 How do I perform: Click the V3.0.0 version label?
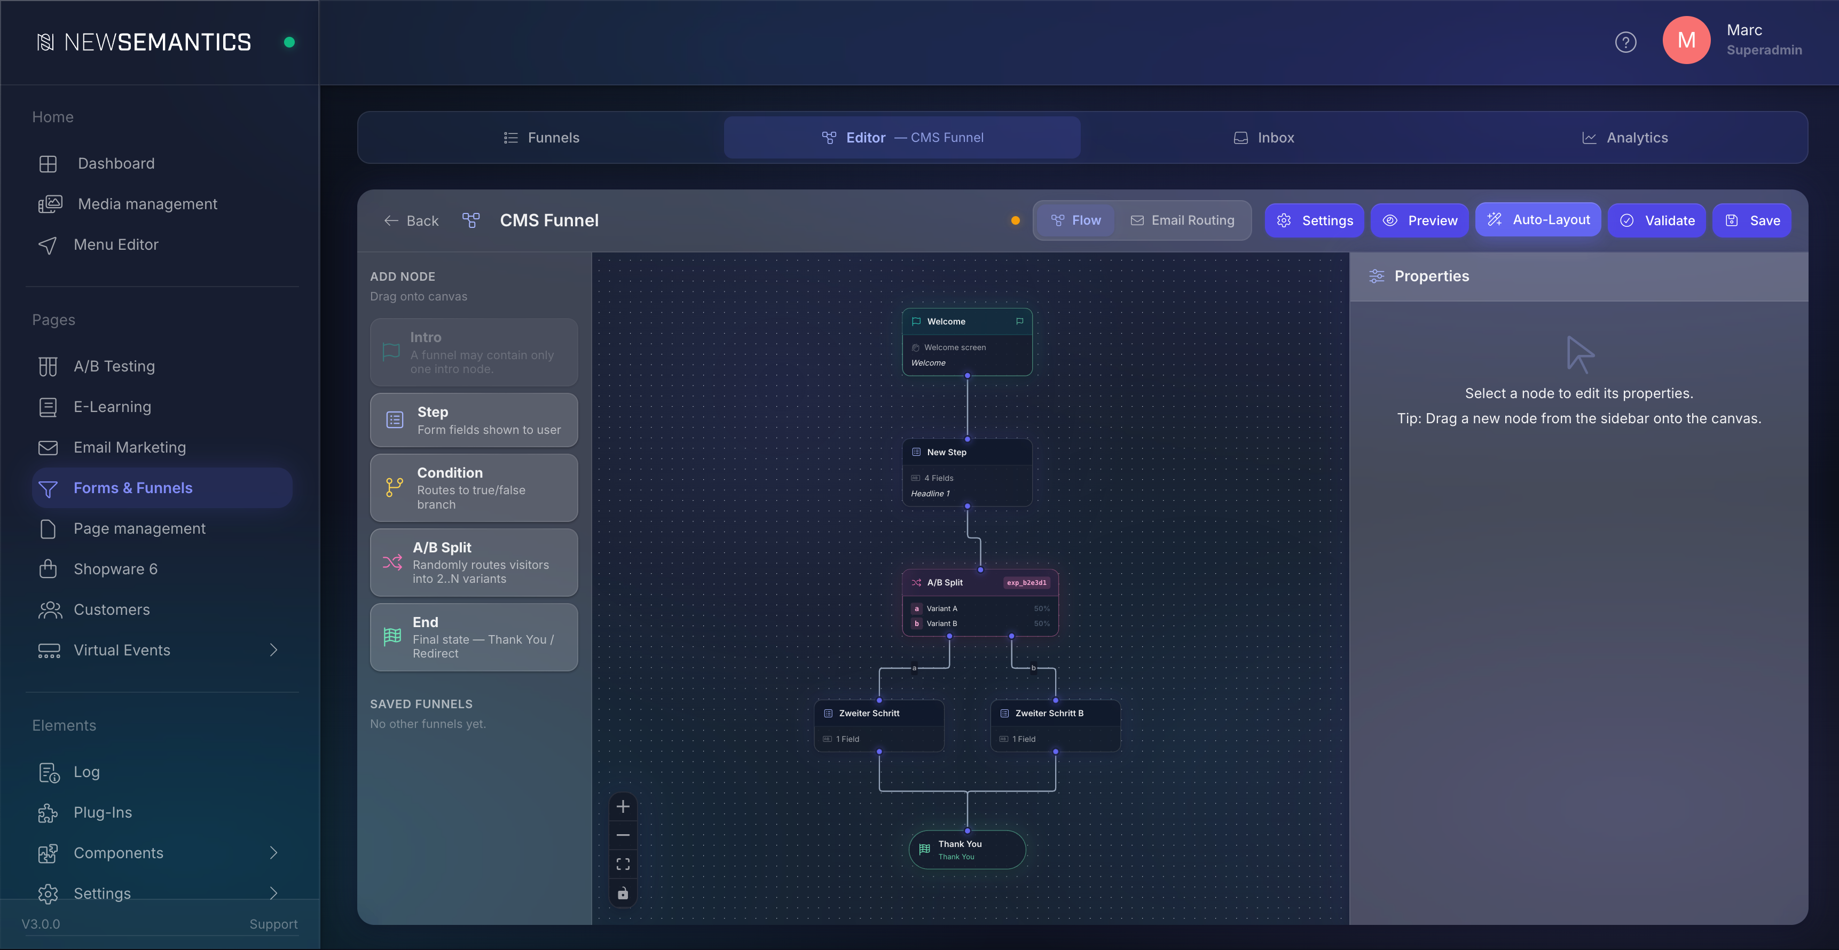[41, 924]
